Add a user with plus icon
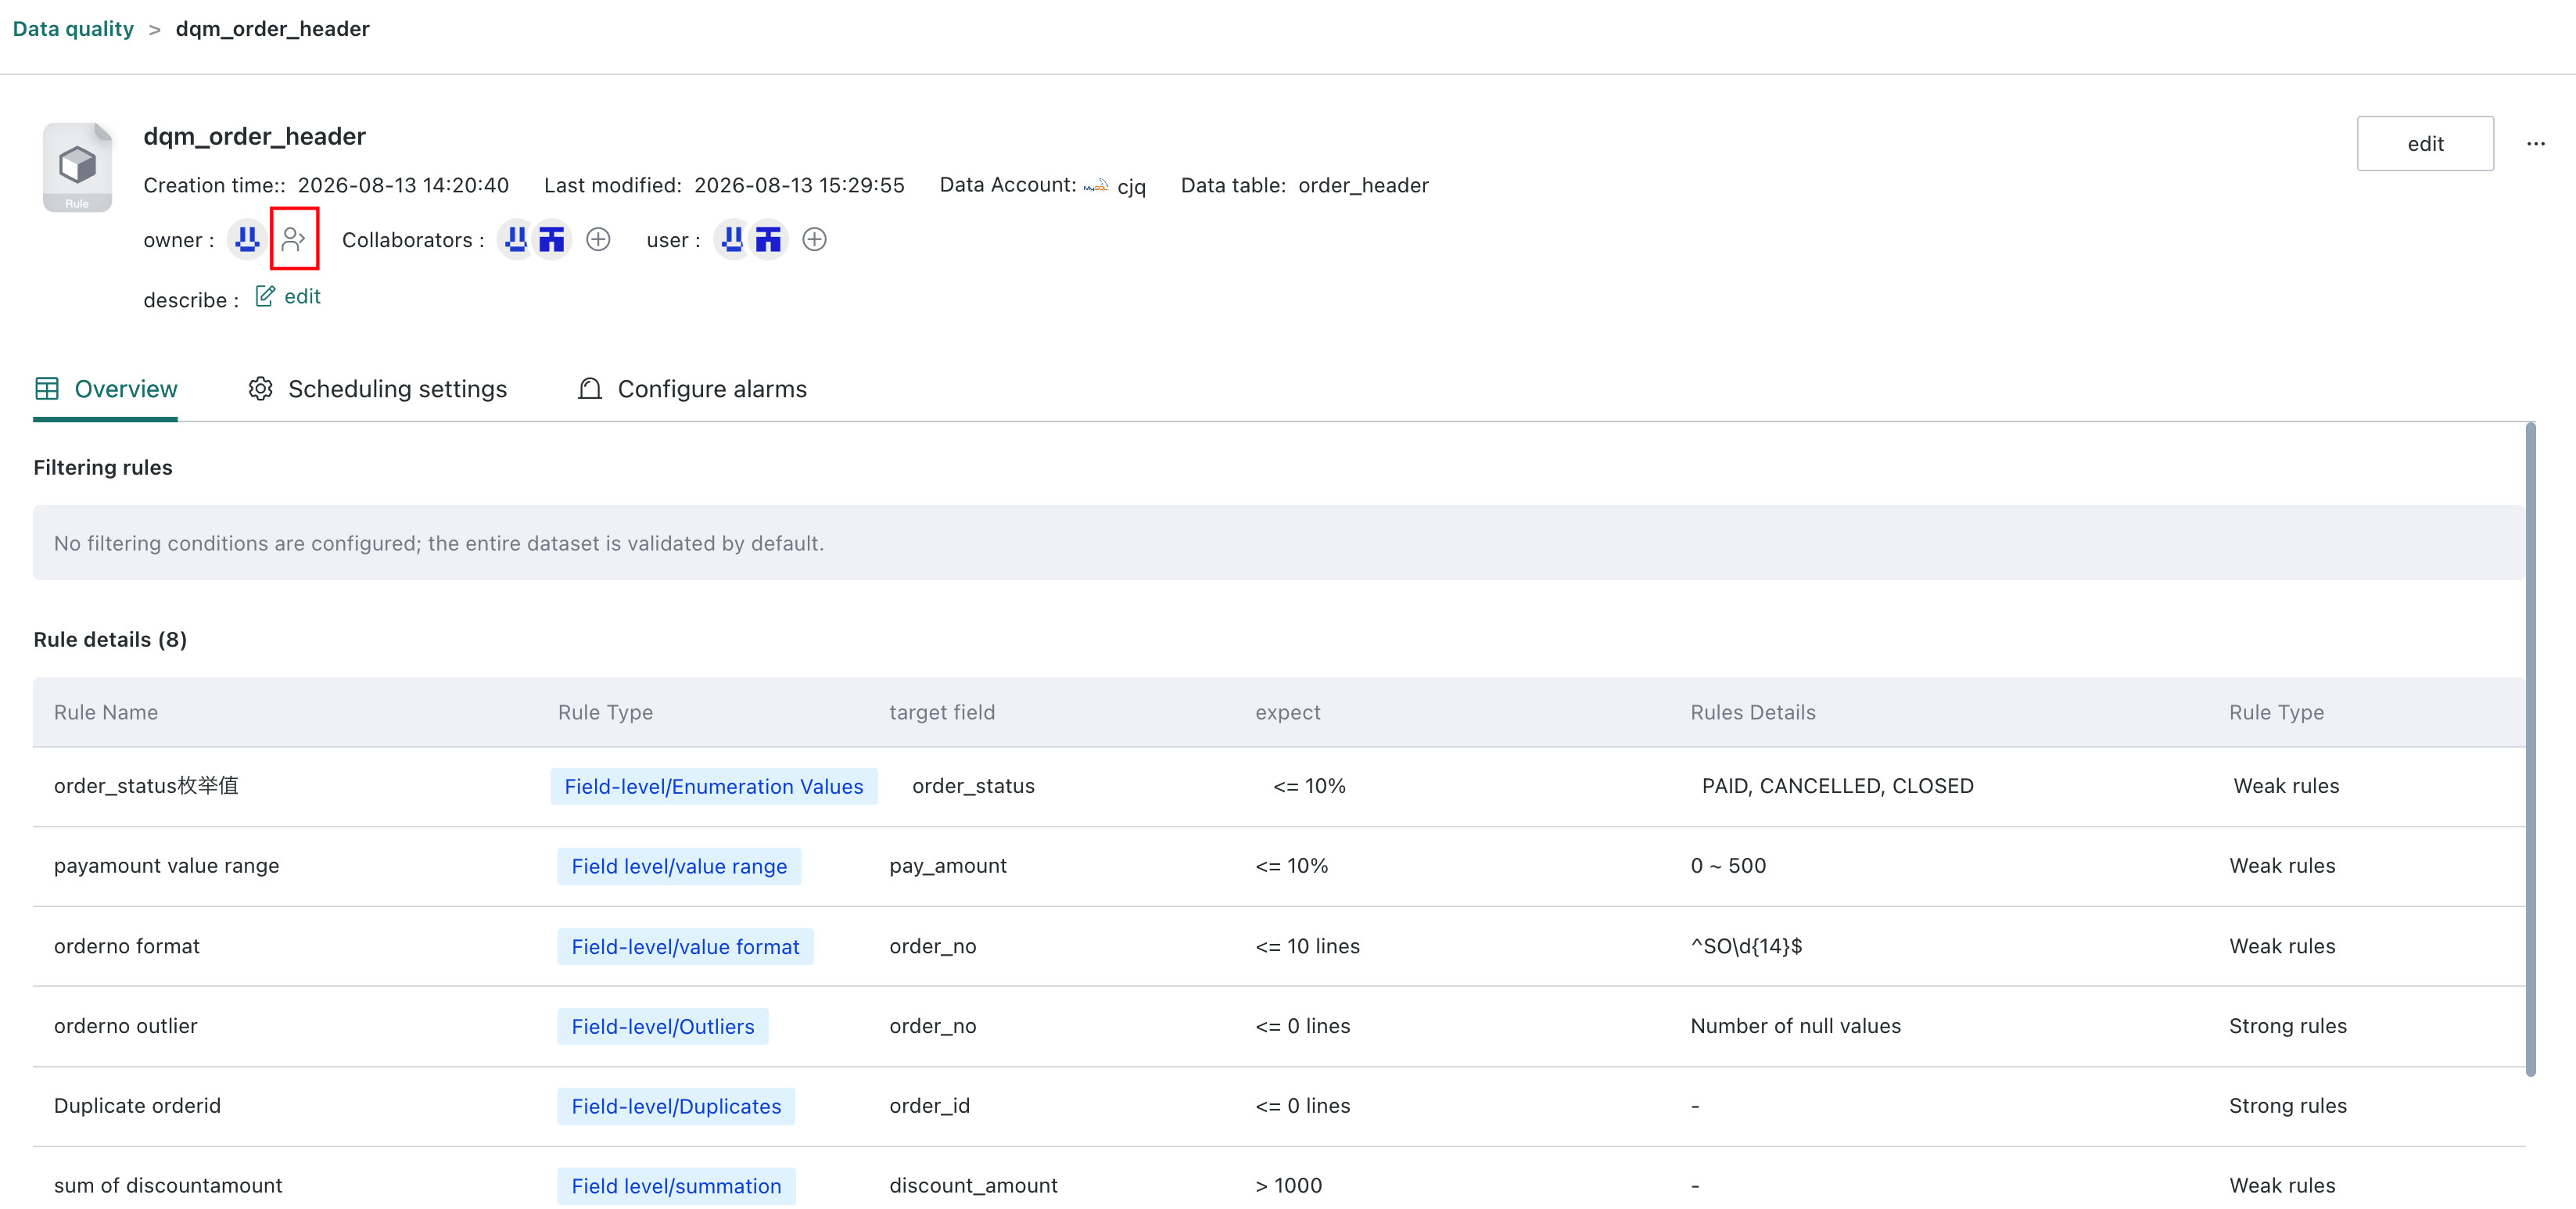2576x1209 pixels. click(815, 239)
